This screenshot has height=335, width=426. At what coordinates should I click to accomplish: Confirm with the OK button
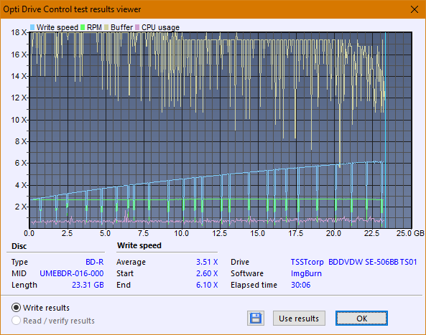pyautogui.click(x=361, y=319)
